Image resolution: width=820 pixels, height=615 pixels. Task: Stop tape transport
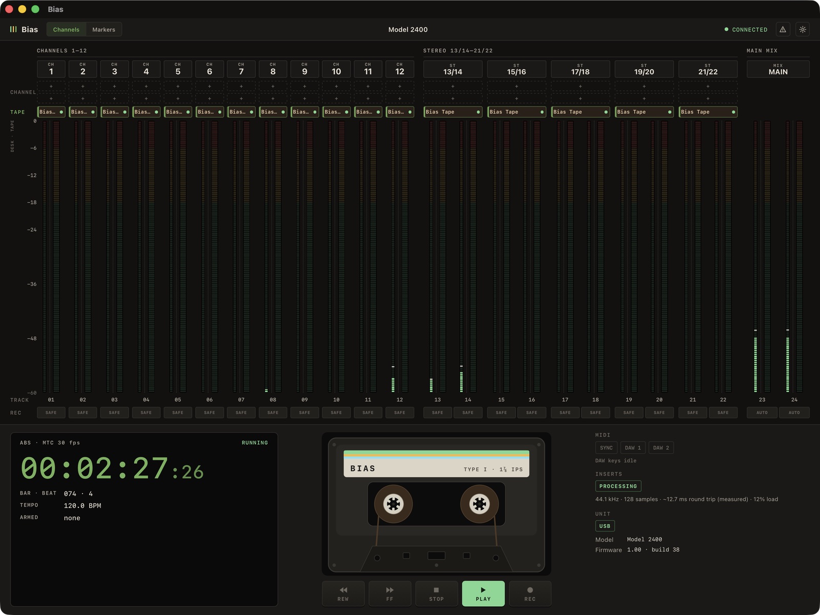click(x=436, y=593)
